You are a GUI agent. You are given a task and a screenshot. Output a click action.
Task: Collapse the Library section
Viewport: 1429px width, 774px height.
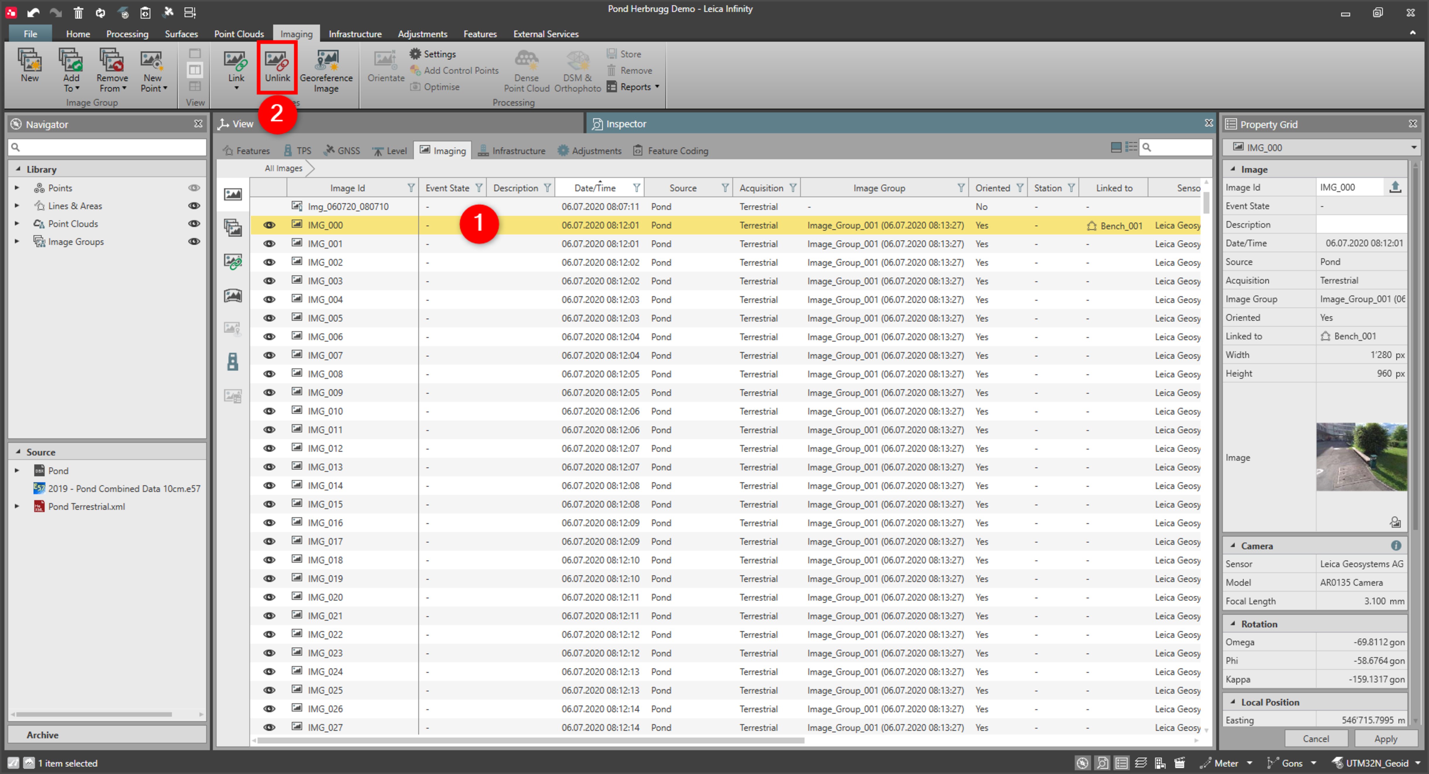[x=18, y=169]
